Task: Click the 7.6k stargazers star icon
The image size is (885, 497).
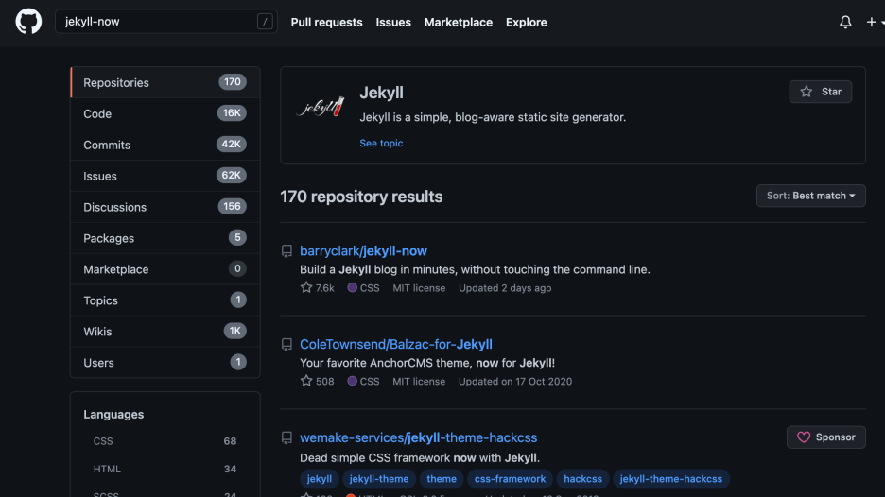Action: (306, 287)
